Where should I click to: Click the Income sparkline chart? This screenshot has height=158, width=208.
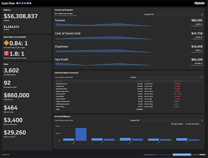click(103, 25)
